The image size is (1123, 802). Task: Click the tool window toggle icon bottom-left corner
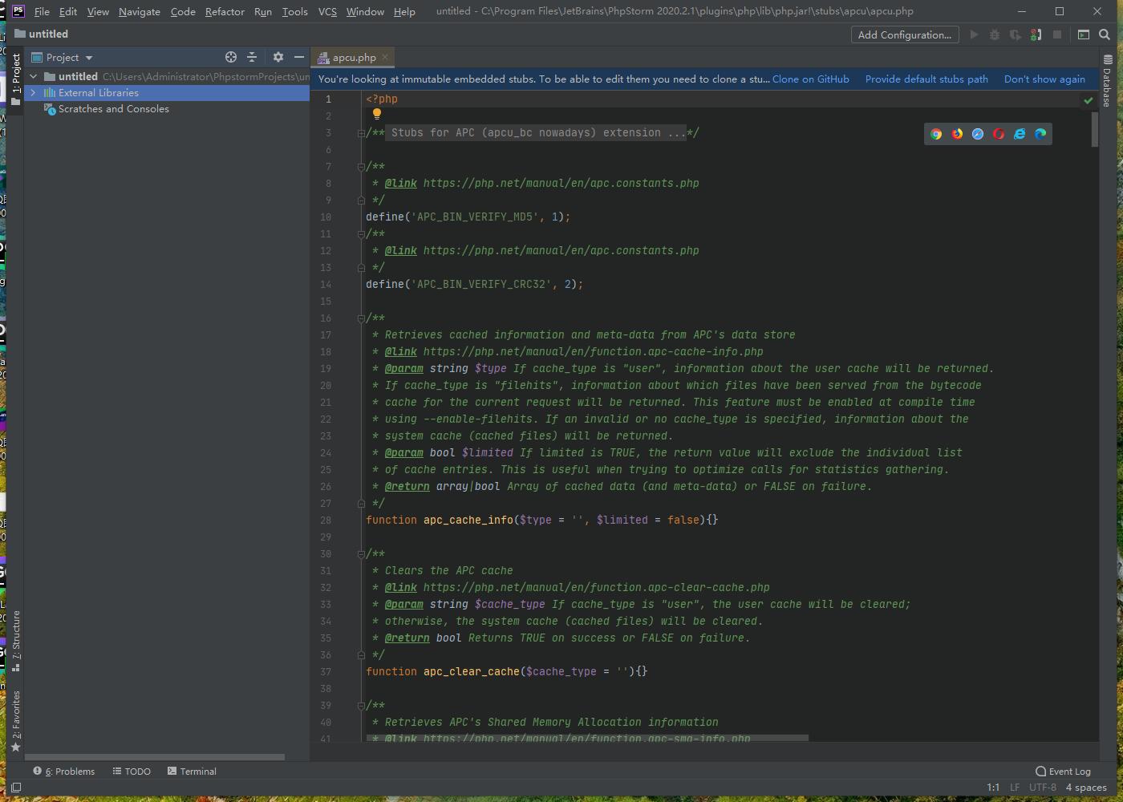pyautogui.click(x=15, y=788)
